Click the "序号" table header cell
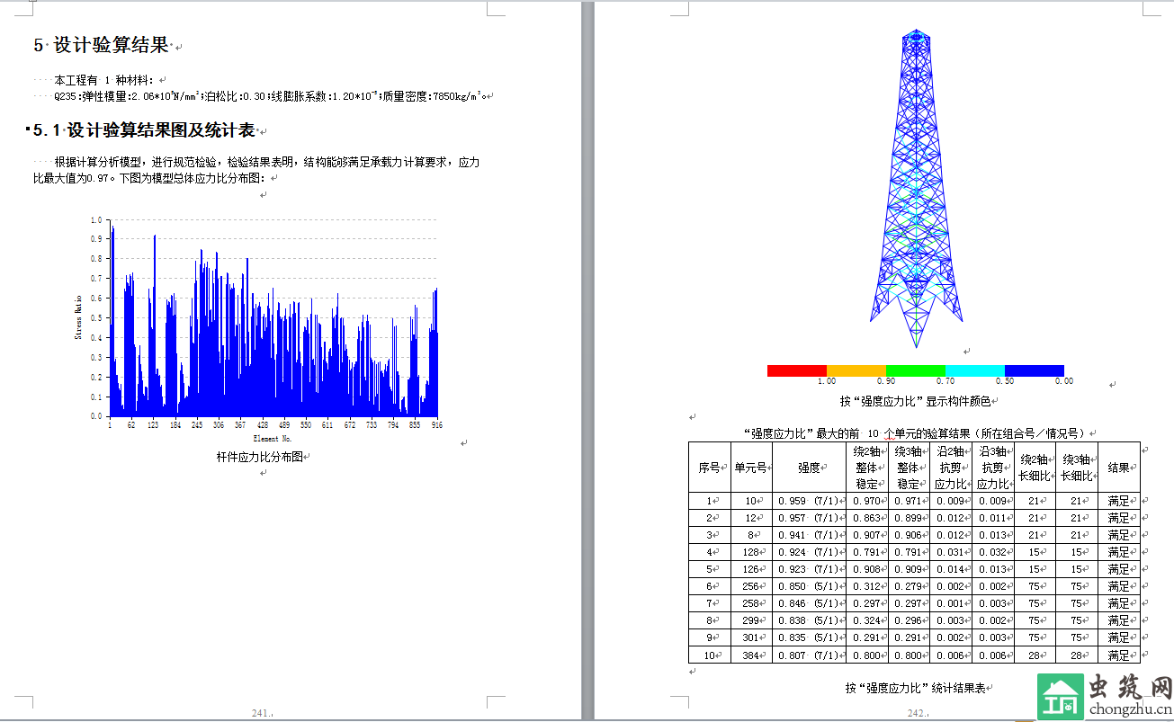Image resolution: width=1174 pixels, height=722 pixels. click(x=709, y=468)
